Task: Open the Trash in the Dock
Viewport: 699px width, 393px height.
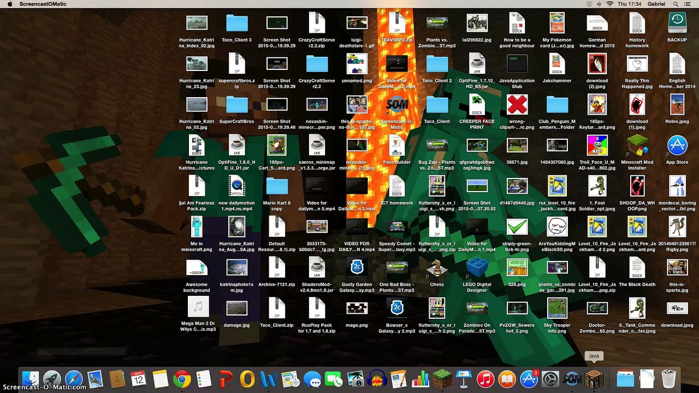Action: tap(669, 378)
